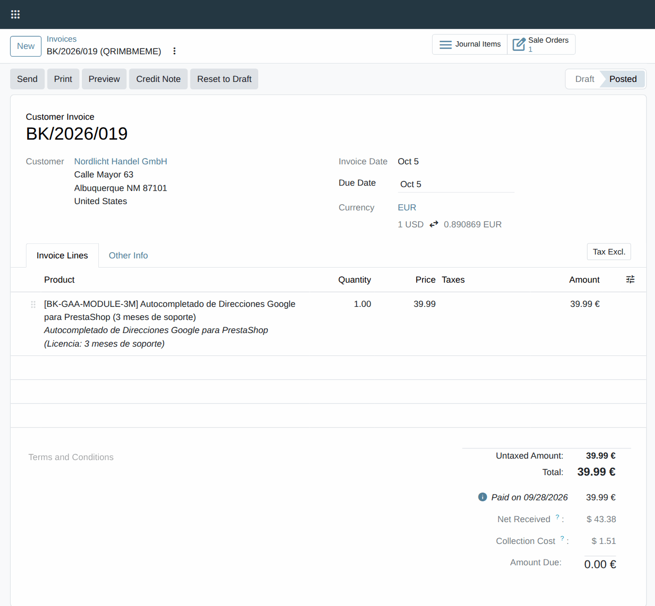Image resolution: width=655 pixels, height=606 pixels.
Task: Open the column settings adjust icon
Action: coord(630,280)
